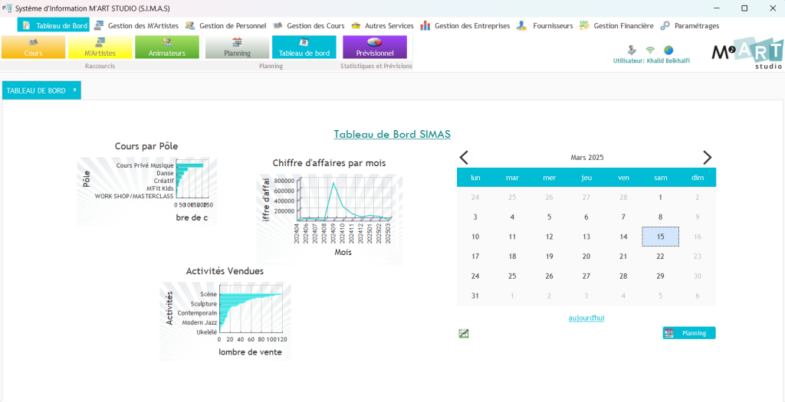
Task: Click the Cours Privé Musique chart label
Action: [x=145, y=165]
